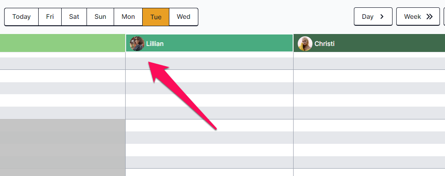Click Christi's avatar photo
Viewport: 445px width, 176px height.
[305, 44]
